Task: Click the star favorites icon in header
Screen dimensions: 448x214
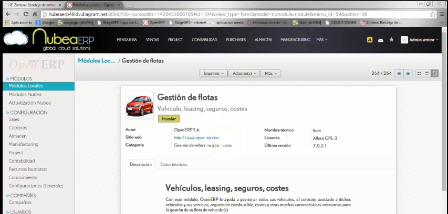Action: [x=391, y=40]
